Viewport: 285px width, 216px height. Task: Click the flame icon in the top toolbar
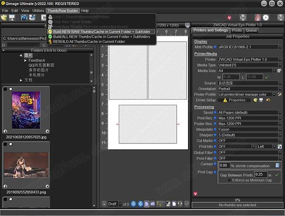(x=257, y=18)
